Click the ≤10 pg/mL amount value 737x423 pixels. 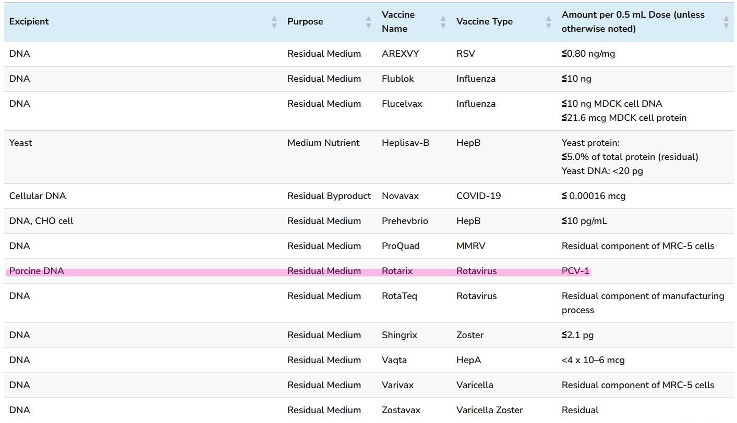584,221
